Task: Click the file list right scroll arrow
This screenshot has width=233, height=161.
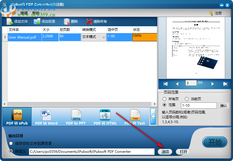Action: point(155,104)
